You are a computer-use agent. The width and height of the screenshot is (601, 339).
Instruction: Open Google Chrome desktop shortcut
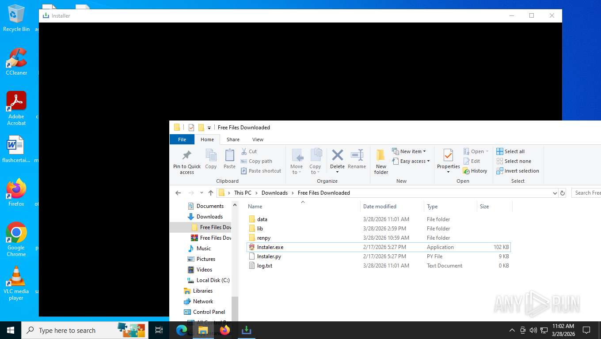(x=16, y=239)
